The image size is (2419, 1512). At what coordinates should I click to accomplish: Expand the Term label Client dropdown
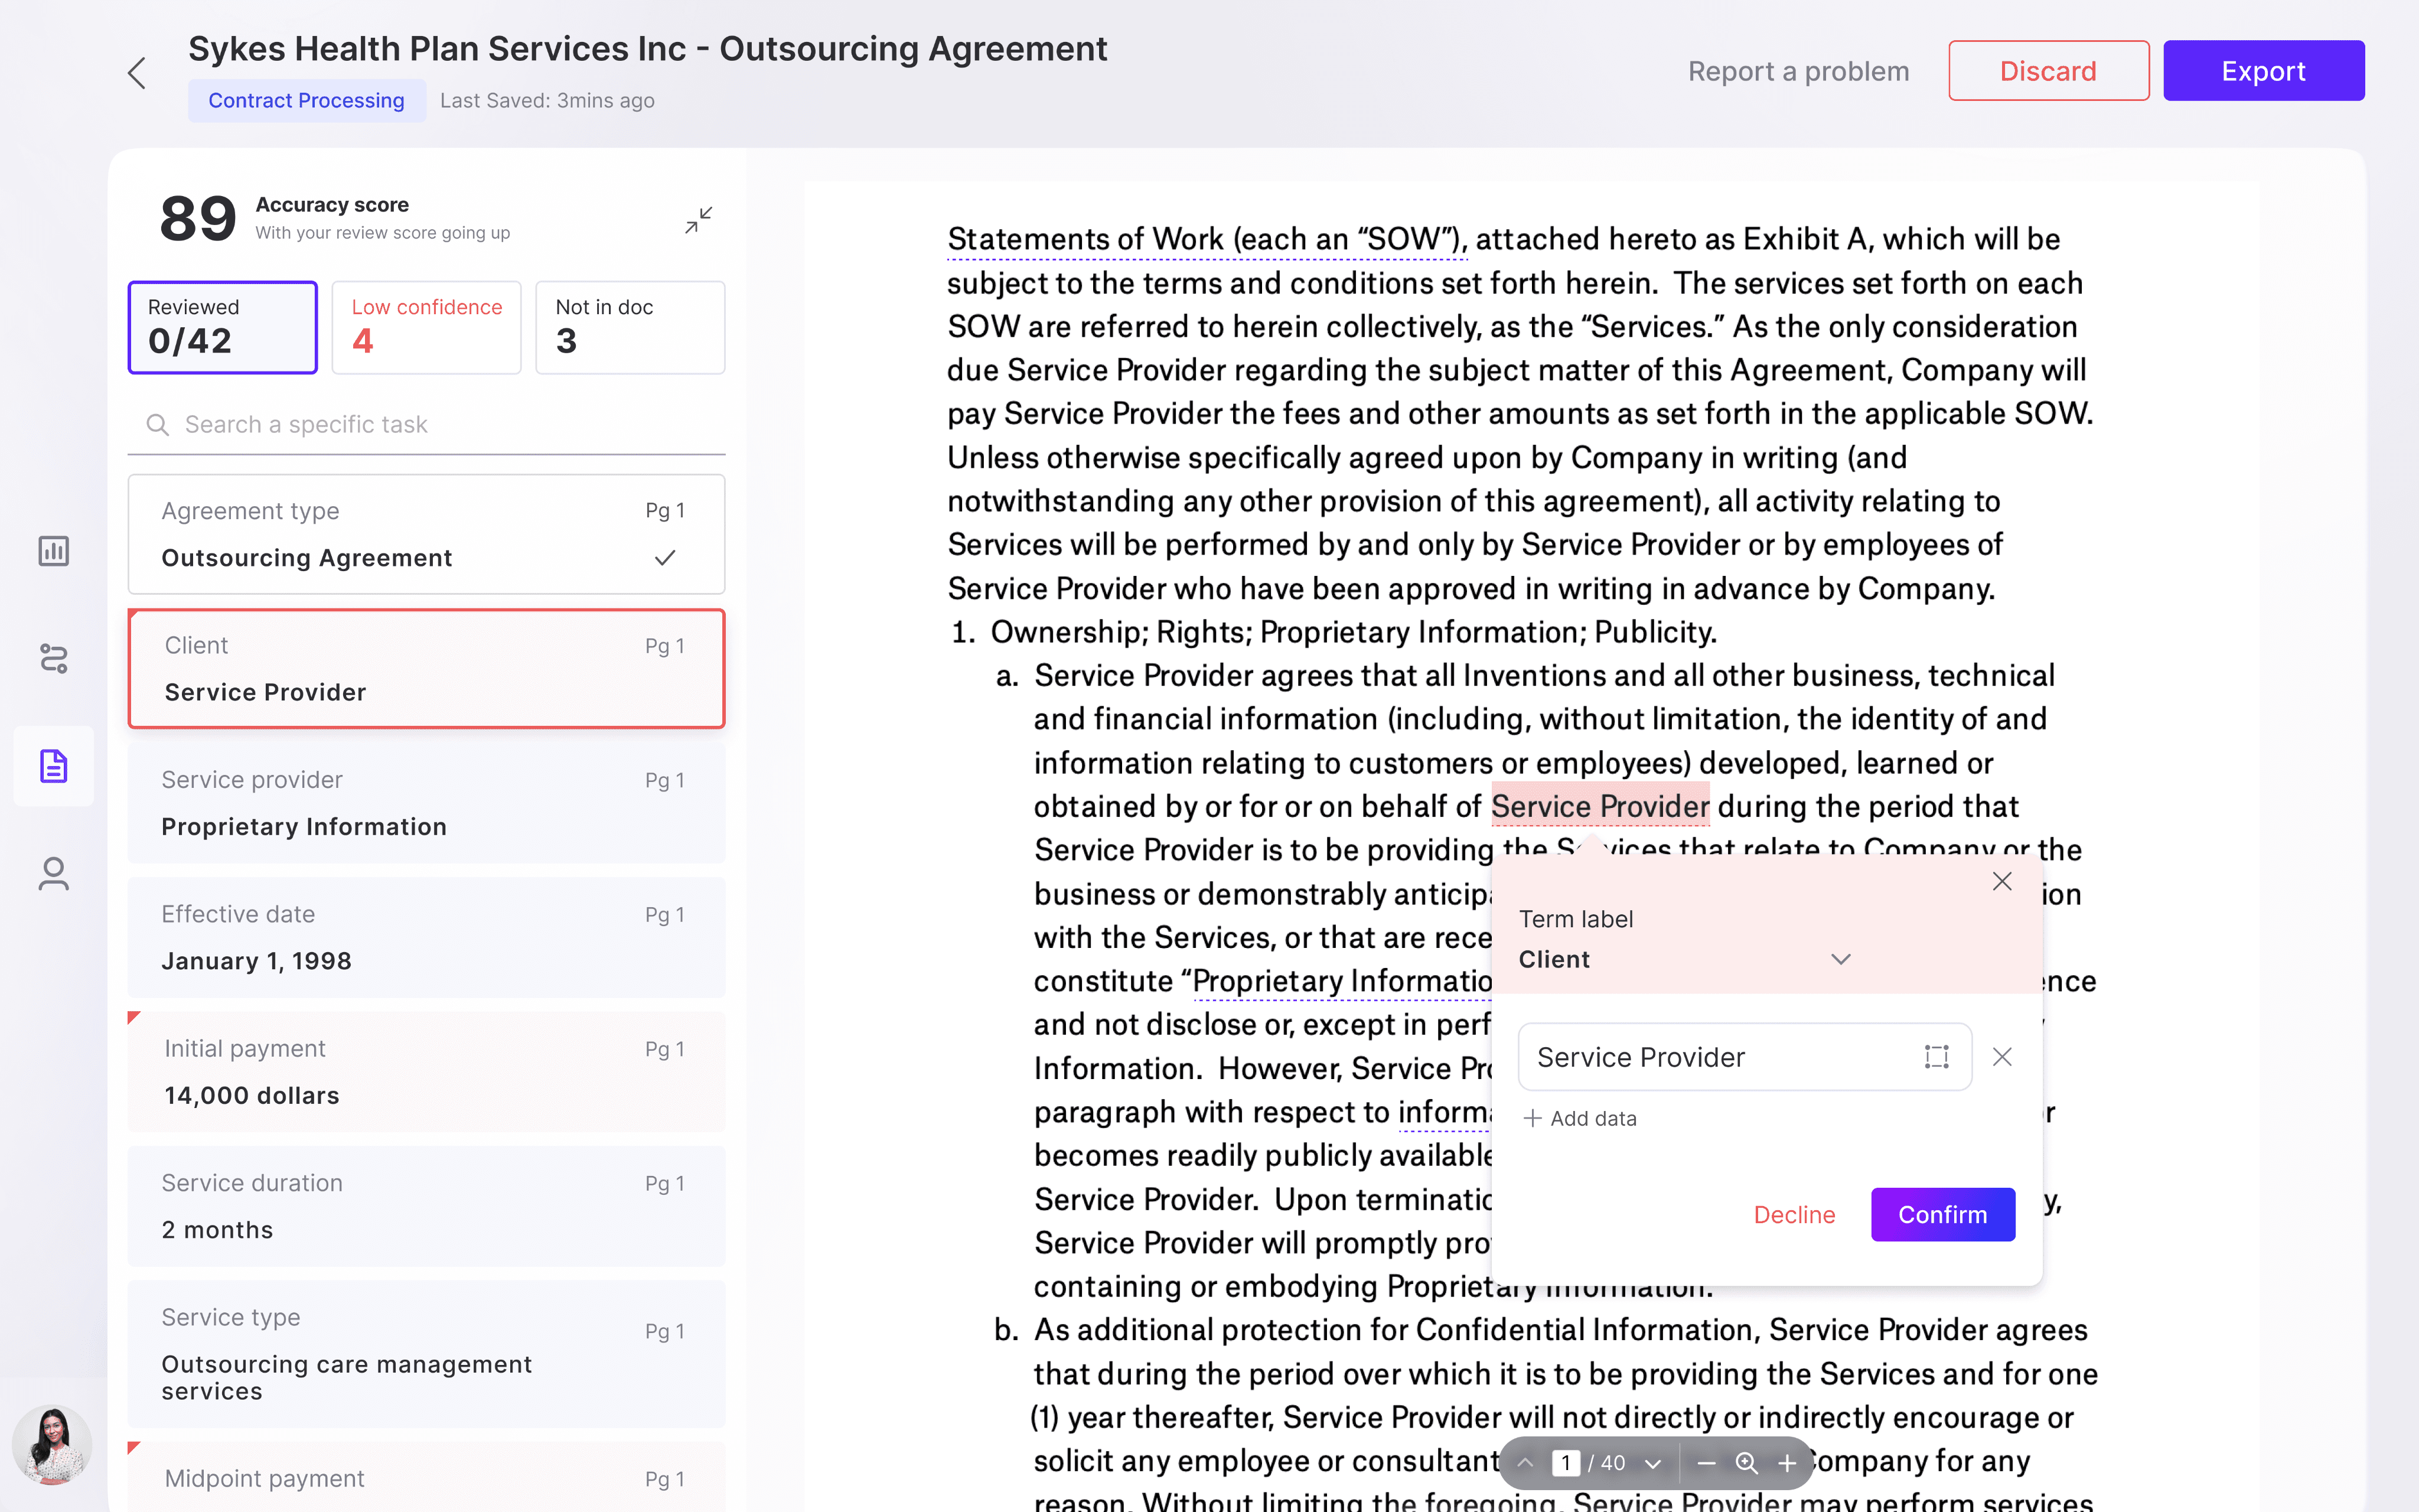pos(1840,959)
